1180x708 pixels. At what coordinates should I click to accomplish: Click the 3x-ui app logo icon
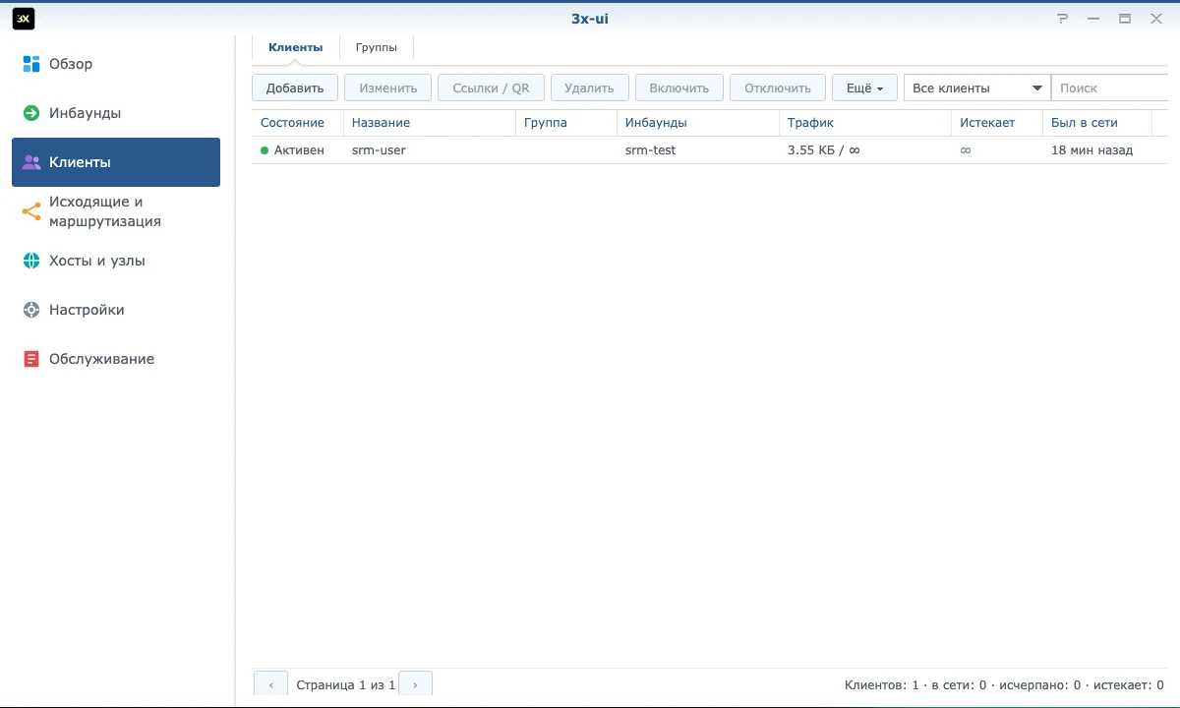pos(24,19)
